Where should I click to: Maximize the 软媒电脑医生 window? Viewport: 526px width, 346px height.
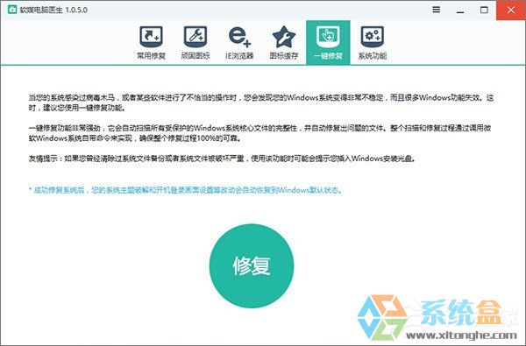point(484,10)
